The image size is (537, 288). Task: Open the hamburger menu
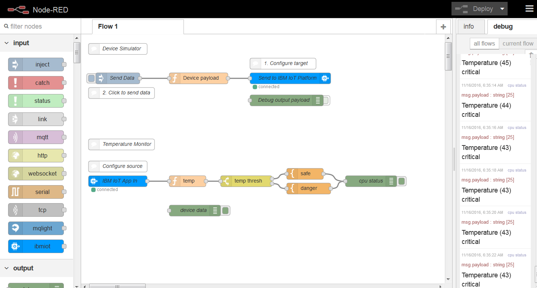pyautogui.click(x=529, y=8)
